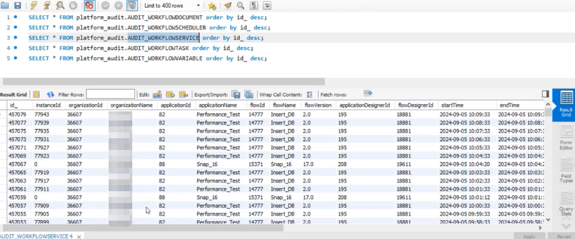Image resolution: width=575 pixels, height=239 pixels.
Task: Select Result Grid view in side panel
Action: coord(566,105)
